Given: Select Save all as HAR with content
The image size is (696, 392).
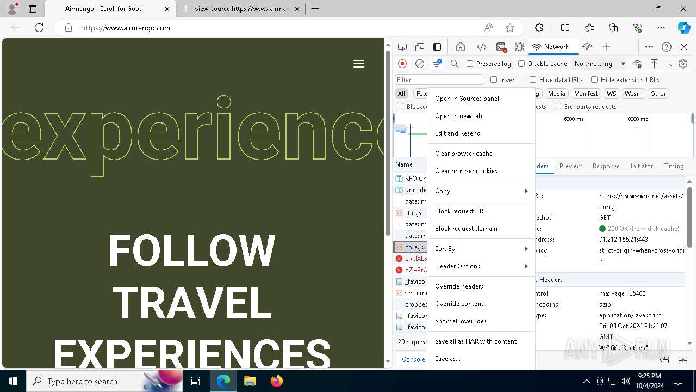Looking at the screenshot, I should point(481,341).
